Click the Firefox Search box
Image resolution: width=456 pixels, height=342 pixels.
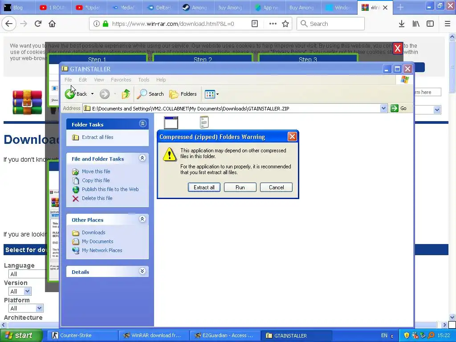tap(331, 24)
